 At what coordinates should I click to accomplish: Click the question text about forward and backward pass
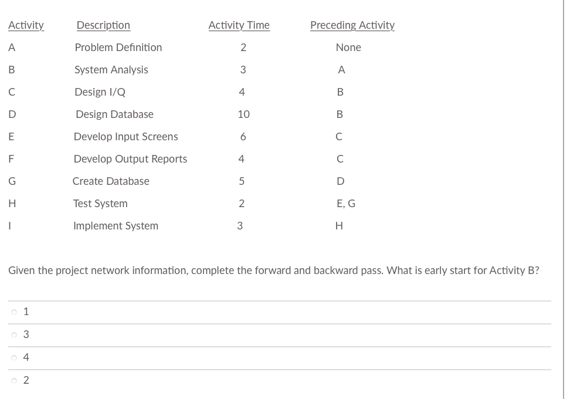coord(273,270)
